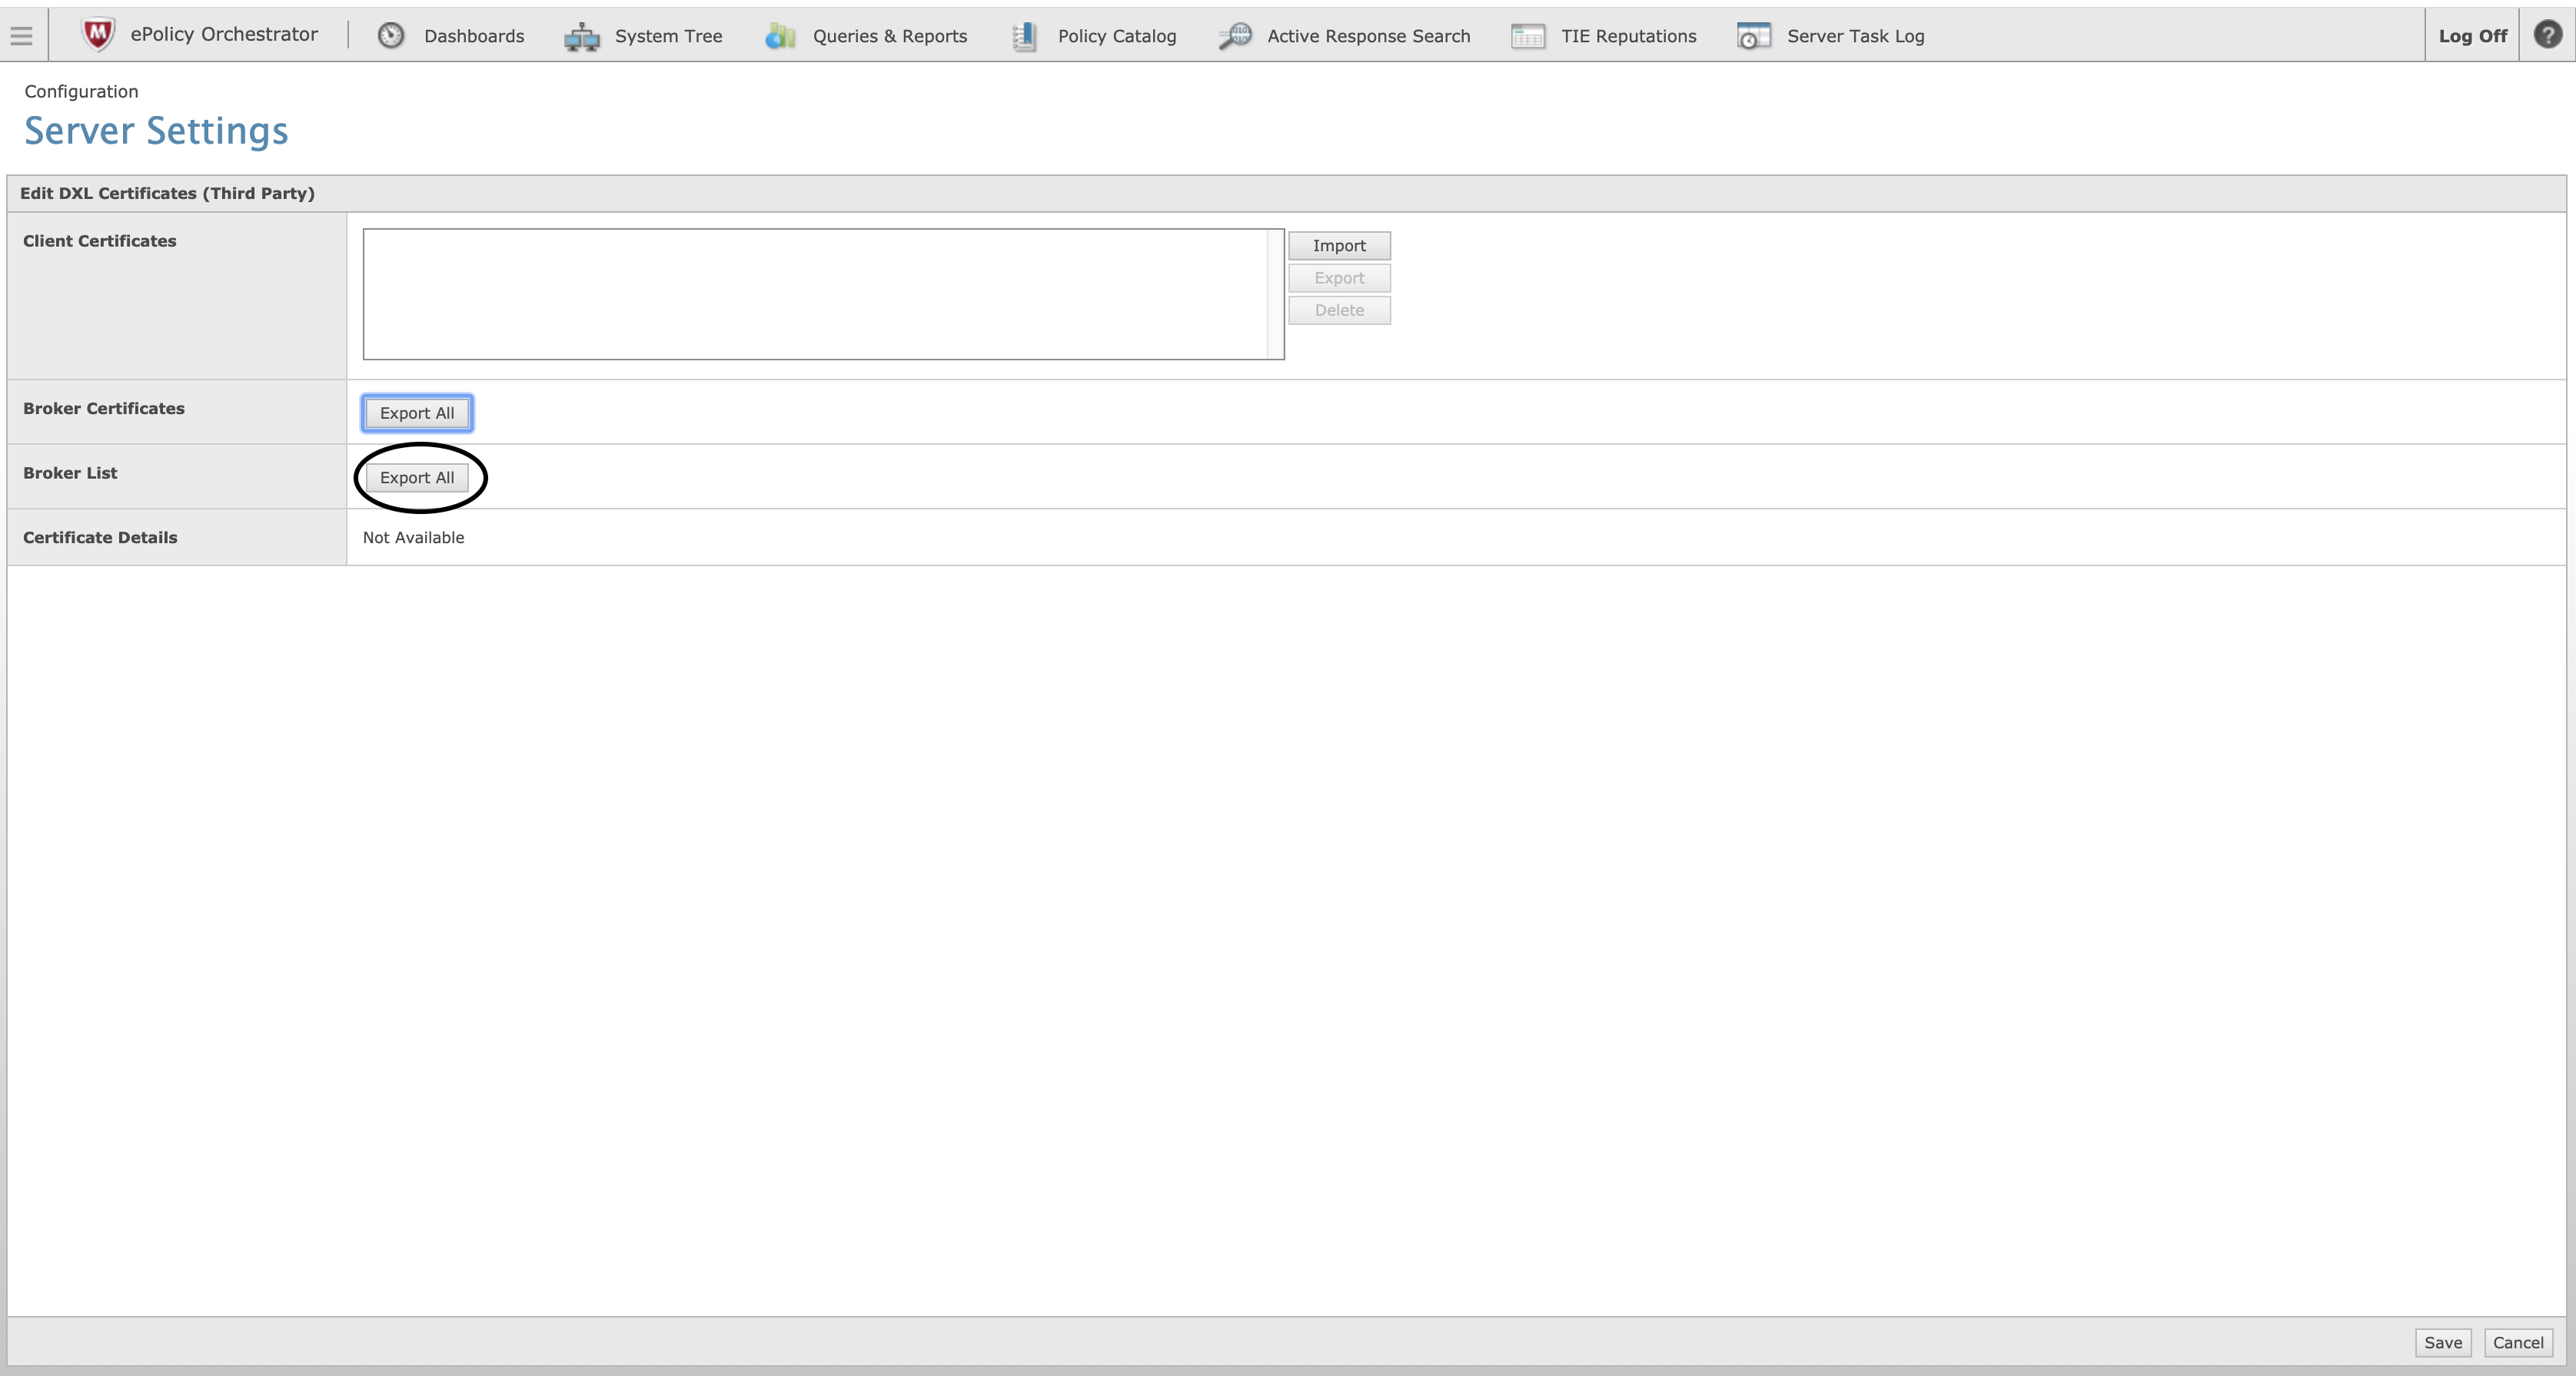This screenshot has height=1376, width=2576.
Task: Import a client certificate
Action: (1339, 245)
